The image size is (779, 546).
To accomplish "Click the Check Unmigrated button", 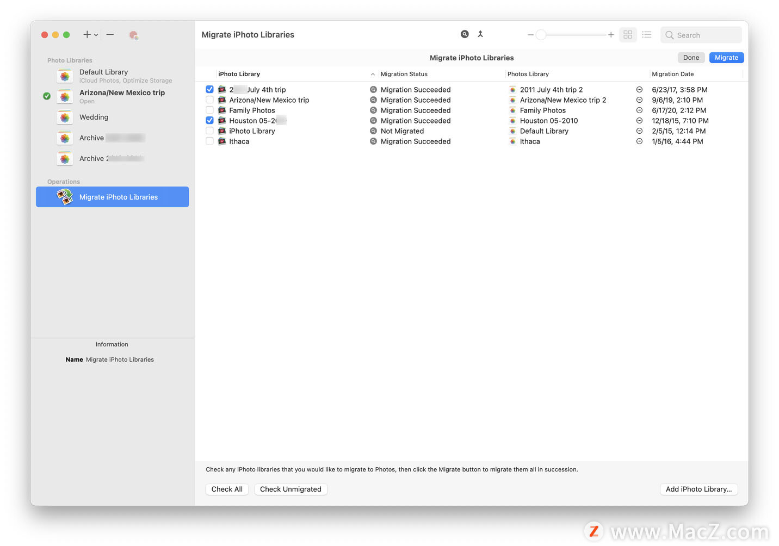I will tap(290, 489).
